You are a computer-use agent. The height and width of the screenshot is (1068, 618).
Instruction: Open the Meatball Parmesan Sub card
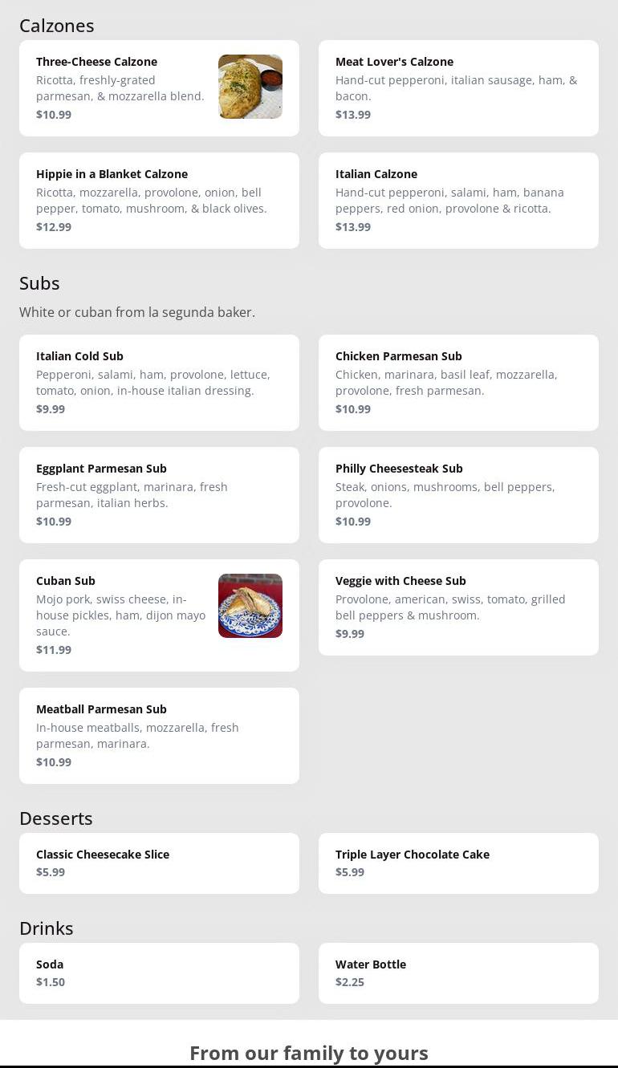[159, 736]
